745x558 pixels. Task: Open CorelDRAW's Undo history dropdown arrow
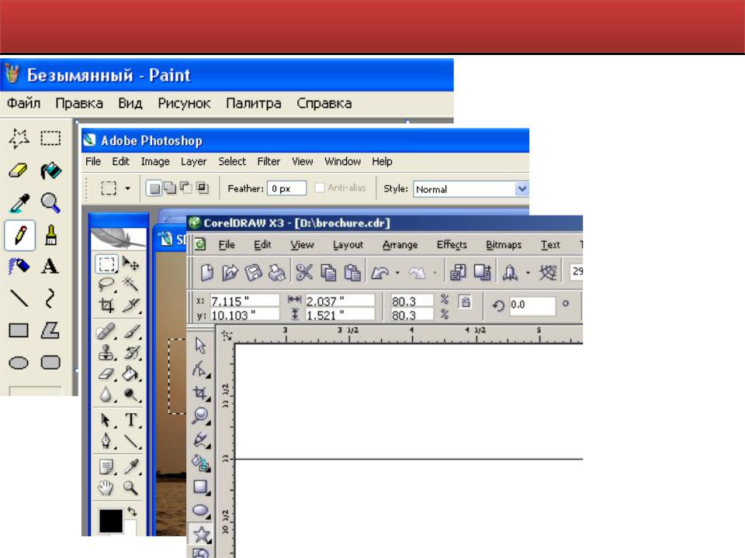coord(397,273)
